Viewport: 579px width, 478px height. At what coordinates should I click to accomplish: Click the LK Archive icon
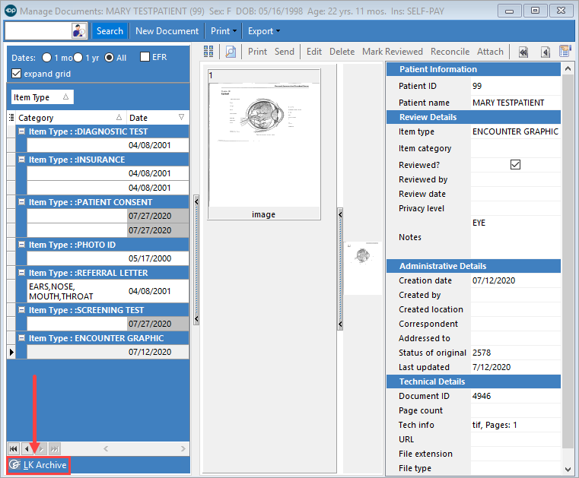click(14, 465)
